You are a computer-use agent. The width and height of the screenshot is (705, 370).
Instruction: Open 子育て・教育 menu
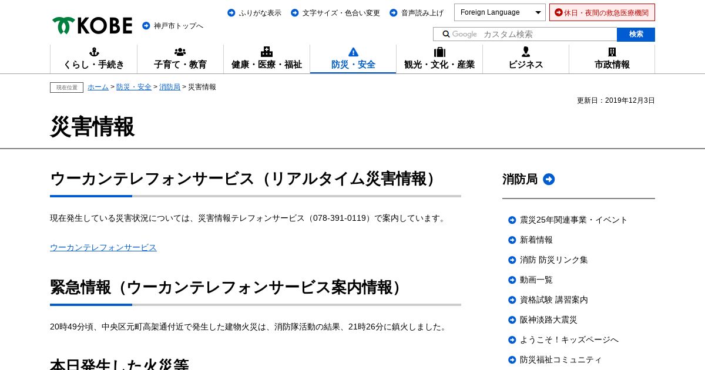[x=180, y=59]
